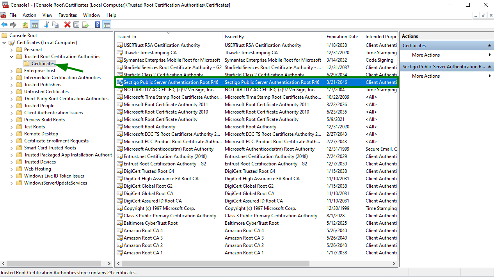Click the Cut scissors icon

click(46, 25)
